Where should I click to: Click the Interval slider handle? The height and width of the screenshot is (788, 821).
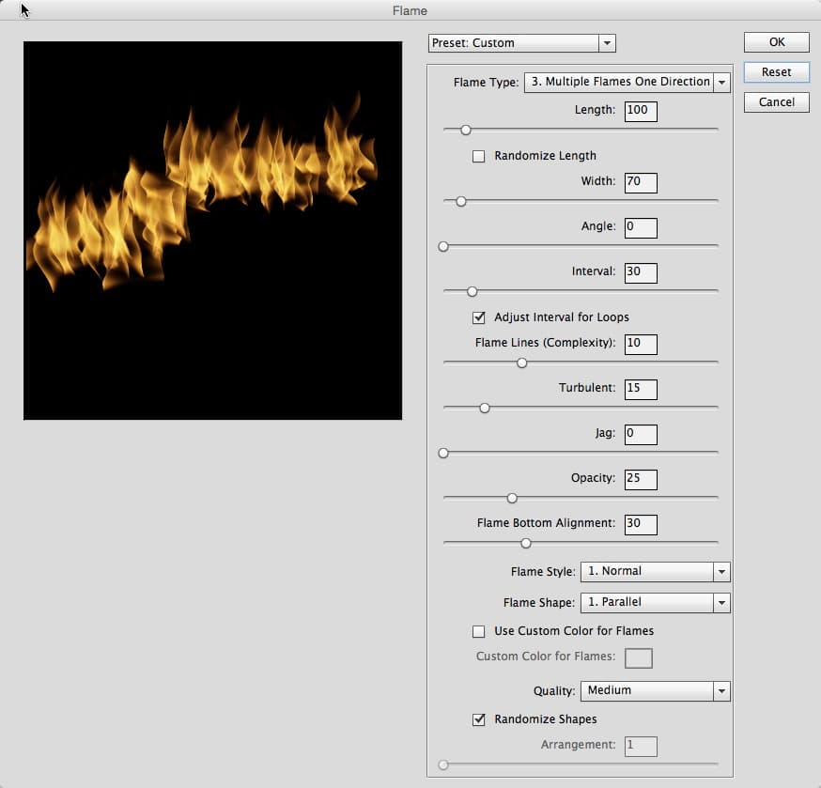(x=472, y=291)
